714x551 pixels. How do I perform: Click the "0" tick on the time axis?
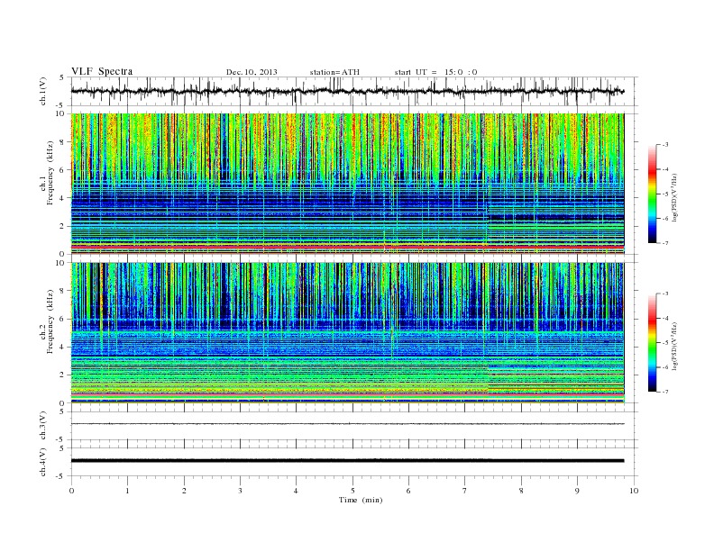(71, 491)
